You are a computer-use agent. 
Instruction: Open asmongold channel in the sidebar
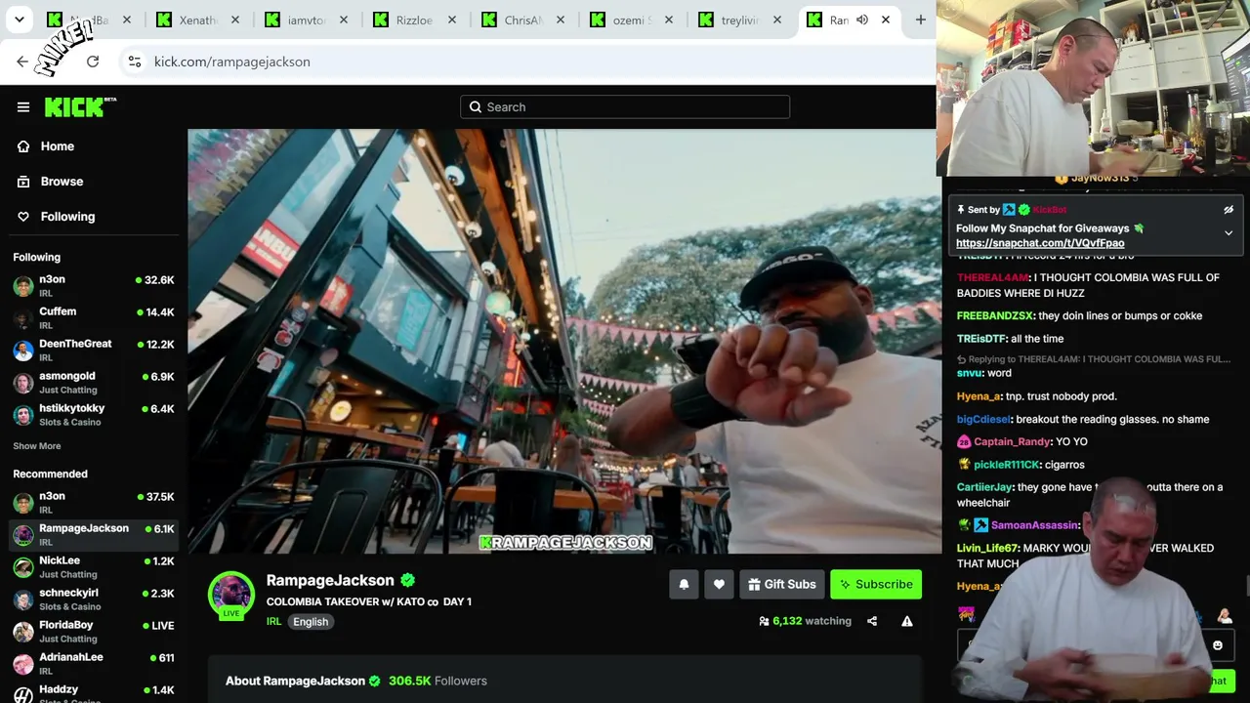(x=94, y=383)
